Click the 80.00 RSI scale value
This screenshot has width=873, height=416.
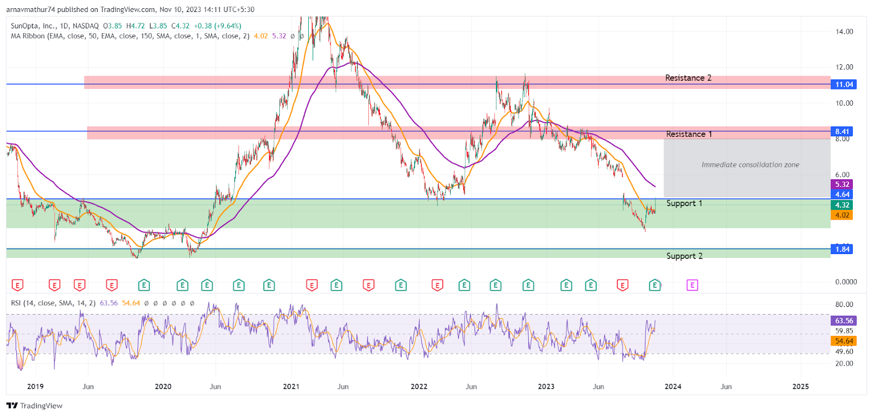click(845, 305)
